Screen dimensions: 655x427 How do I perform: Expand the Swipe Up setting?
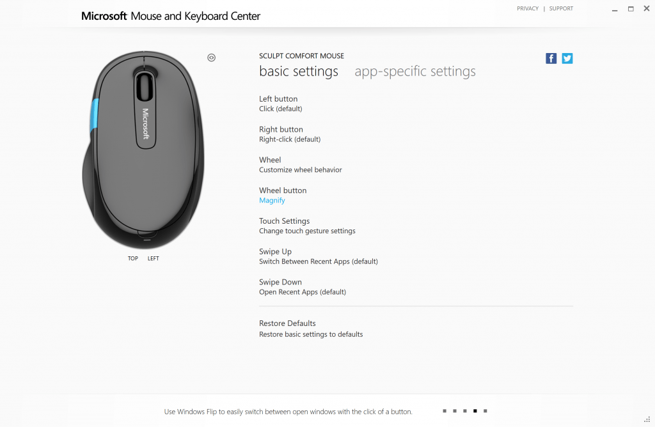coord(275,256)
